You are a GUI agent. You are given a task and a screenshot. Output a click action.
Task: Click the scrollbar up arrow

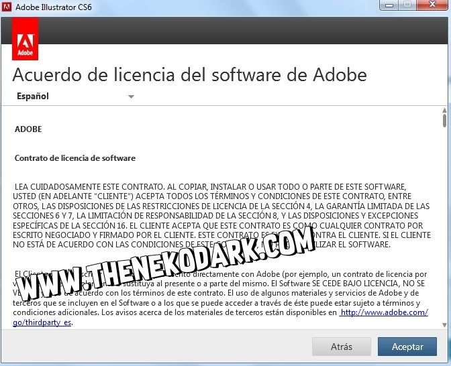point(444,111)
